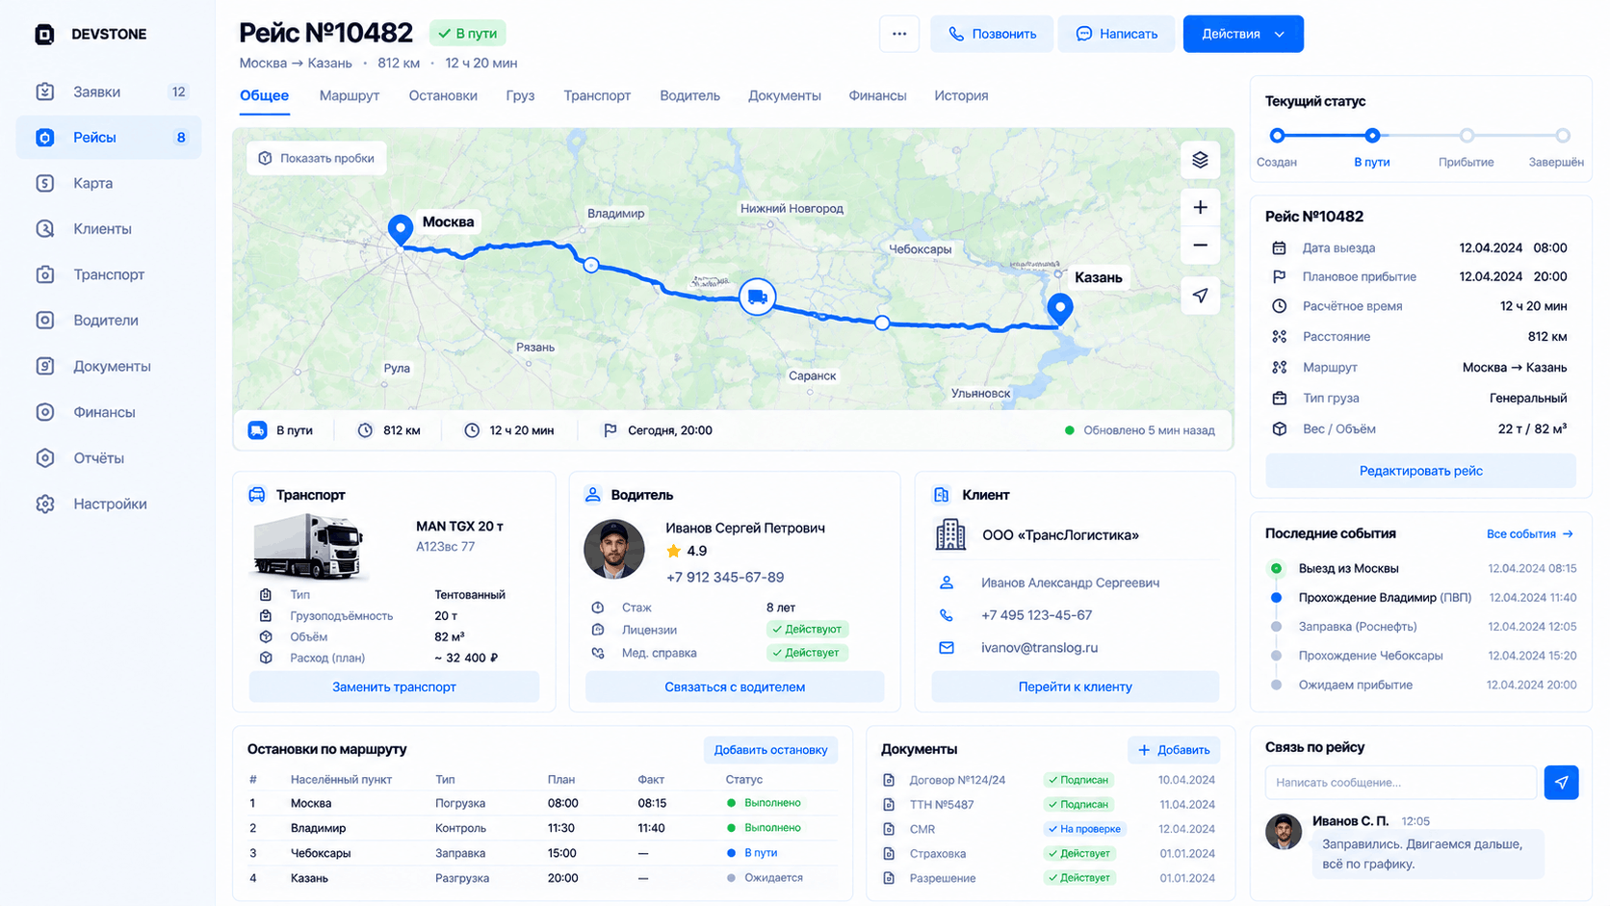
Task: Click Заменить транспорт button
Action: click(x=394, y=686)
